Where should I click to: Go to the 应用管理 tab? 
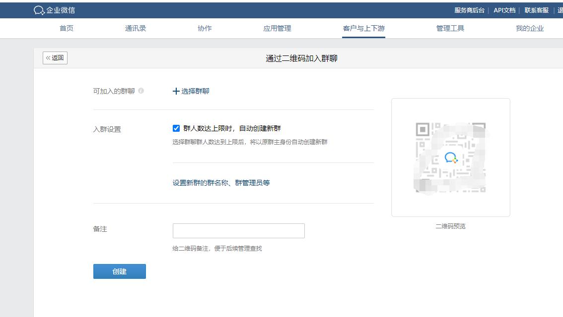point(278,28)
